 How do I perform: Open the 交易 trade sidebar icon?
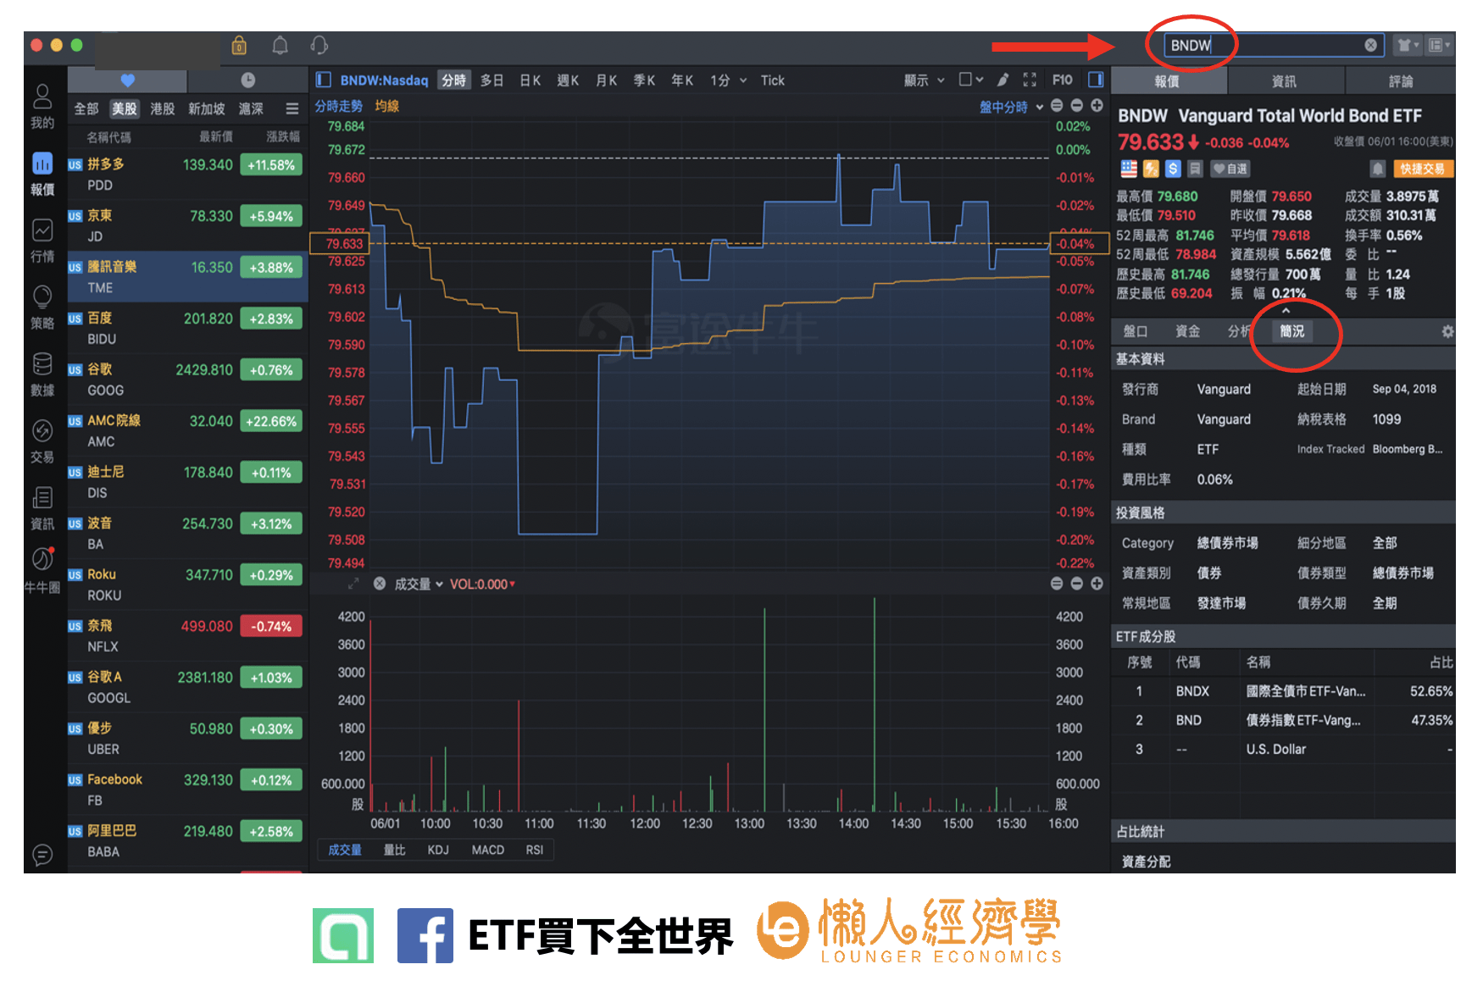tap(42, 441)
